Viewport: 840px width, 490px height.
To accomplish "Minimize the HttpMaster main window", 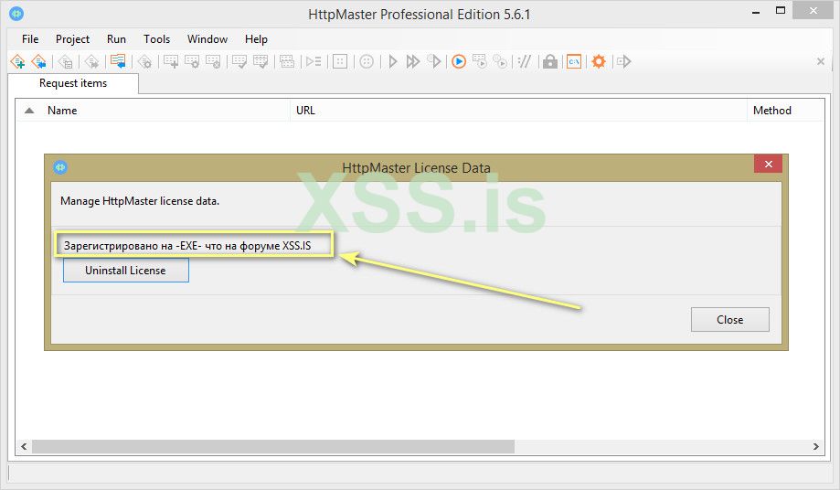I will pos(756,11).
